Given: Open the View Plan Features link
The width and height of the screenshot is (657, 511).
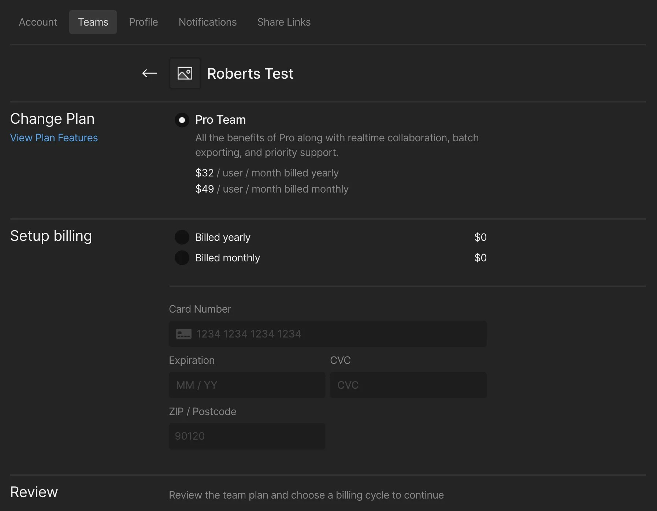Looking at the screenshot, I should (x=54, y=138).
